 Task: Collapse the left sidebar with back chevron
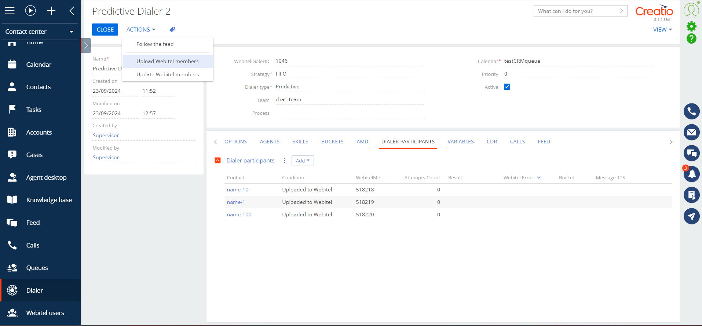(72, 11)
